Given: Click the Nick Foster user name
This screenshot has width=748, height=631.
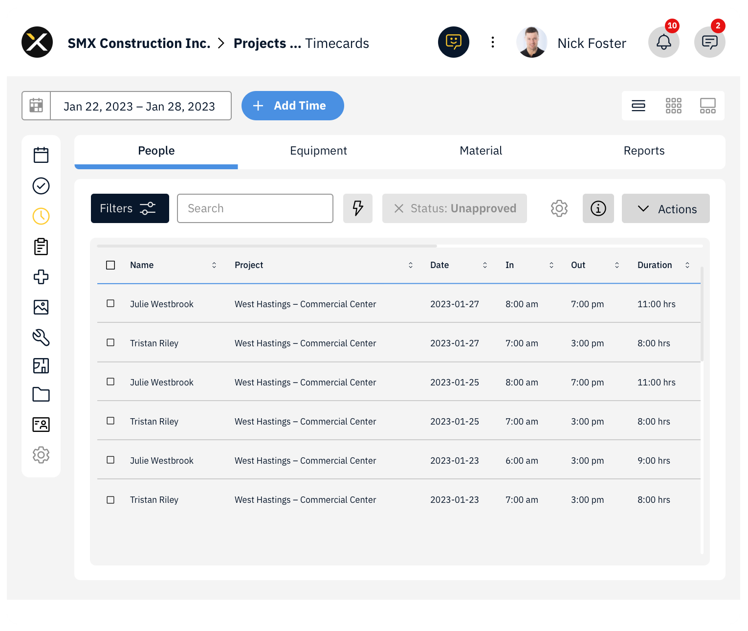Looking at the screenshot, I should (x=592, y=43).
